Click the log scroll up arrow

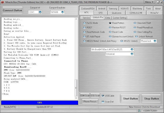[76, 19]
